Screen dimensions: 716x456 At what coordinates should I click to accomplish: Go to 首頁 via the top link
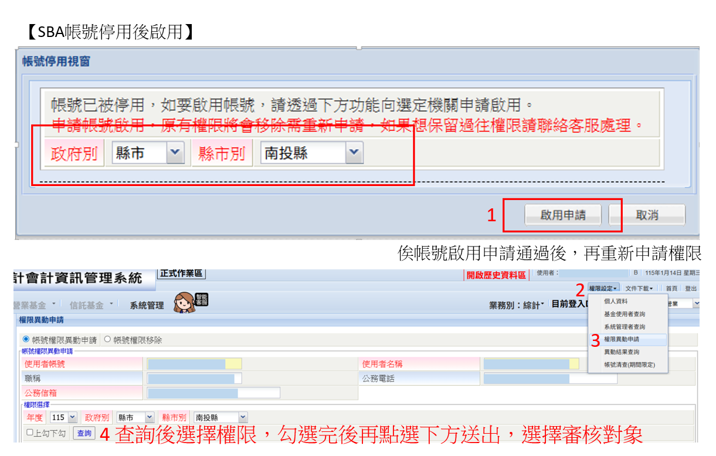(671, 288)
